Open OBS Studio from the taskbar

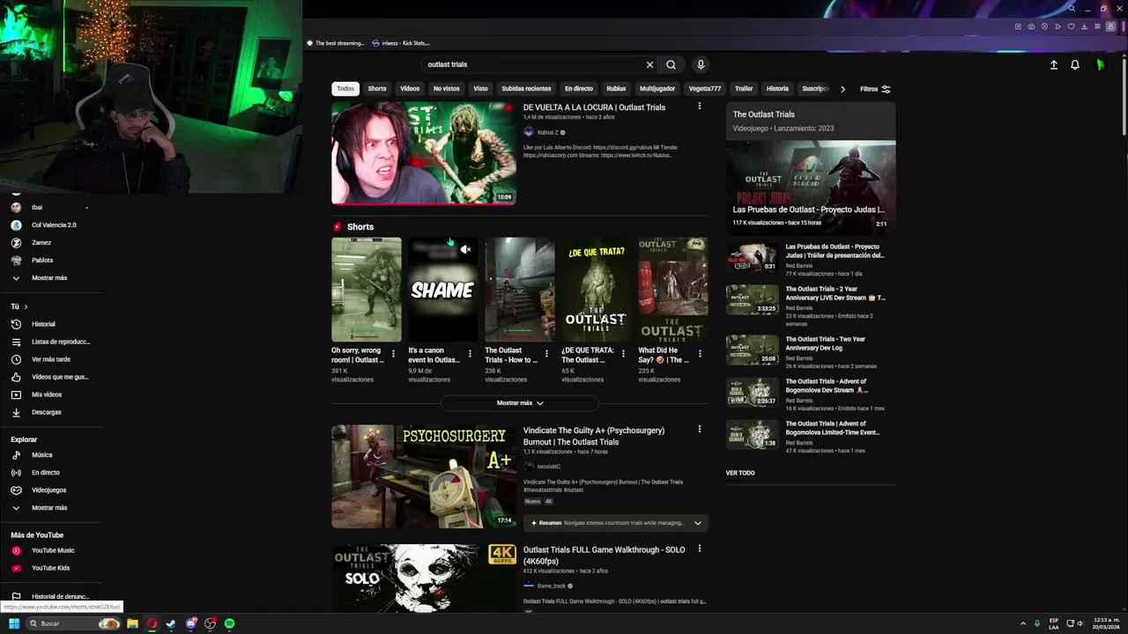pos(211,623)
